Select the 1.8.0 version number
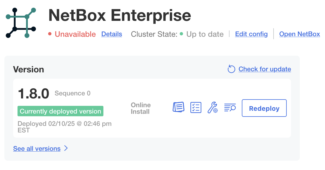Image resolution: width=325 pixels, height=170 pixels. click(x=33, y=94)
